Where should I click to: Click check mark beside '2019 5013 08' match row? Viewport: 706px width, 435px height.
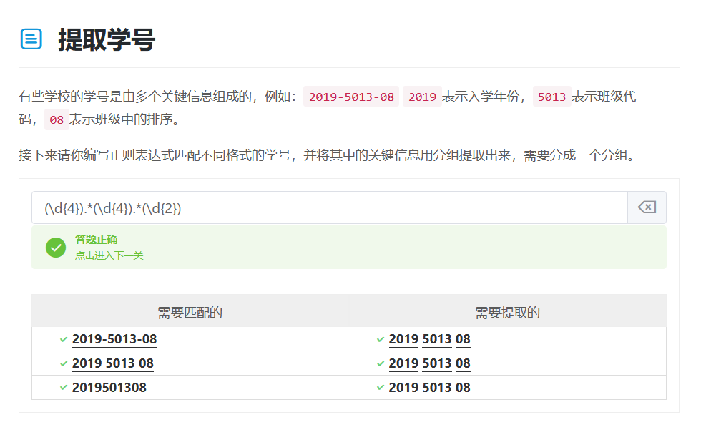pyautogui.click(x=64, y=363)
